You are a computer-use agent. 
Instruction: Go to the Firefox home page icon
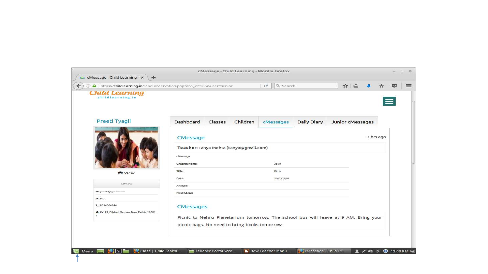click(x=381, y=86)
